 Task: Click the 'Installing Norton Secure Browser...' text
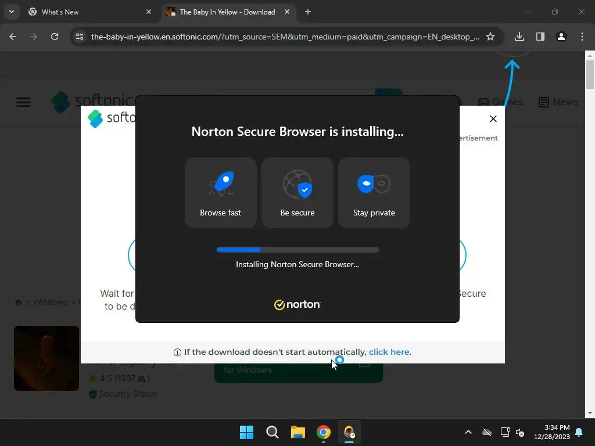(297, 264)
